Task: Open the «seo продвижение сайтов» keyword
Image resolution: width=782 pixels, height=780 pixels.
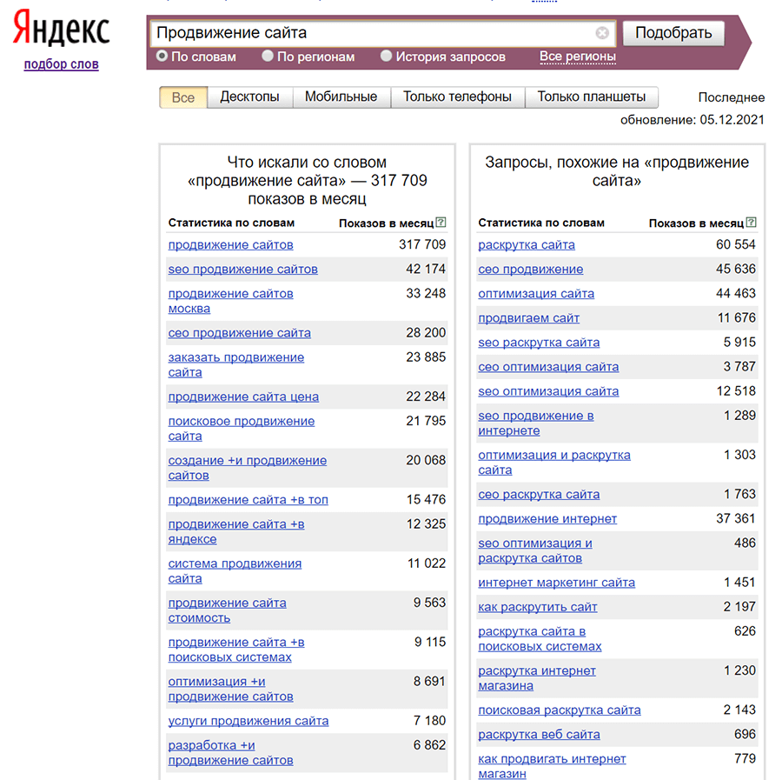Action: pos(242,270)
